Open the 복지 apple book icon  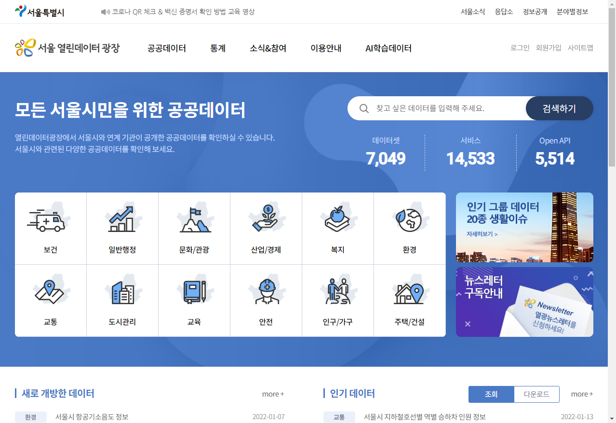click(x=337, y=220)
